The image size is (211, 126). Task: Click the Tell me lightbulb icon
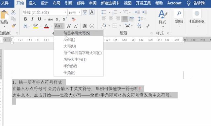pyautogui.click(x=189, y=3)
